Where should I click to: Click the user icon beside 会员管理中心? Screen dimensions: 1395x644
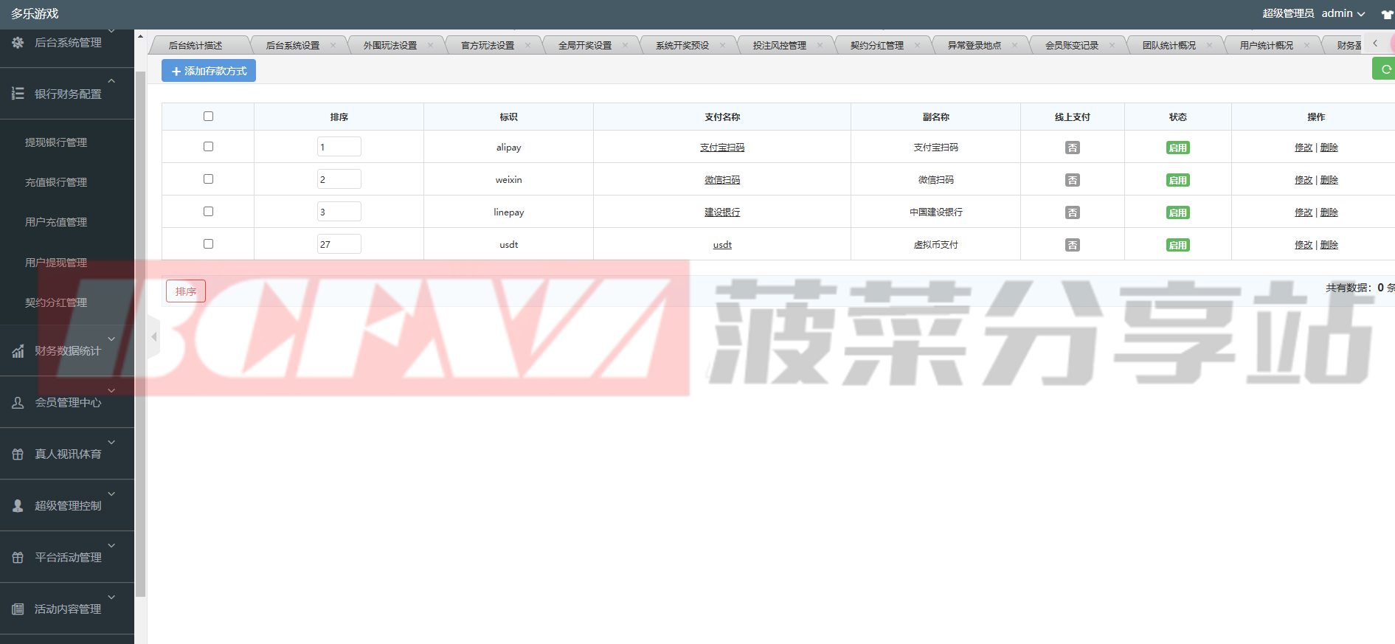(x=18, y=403)
